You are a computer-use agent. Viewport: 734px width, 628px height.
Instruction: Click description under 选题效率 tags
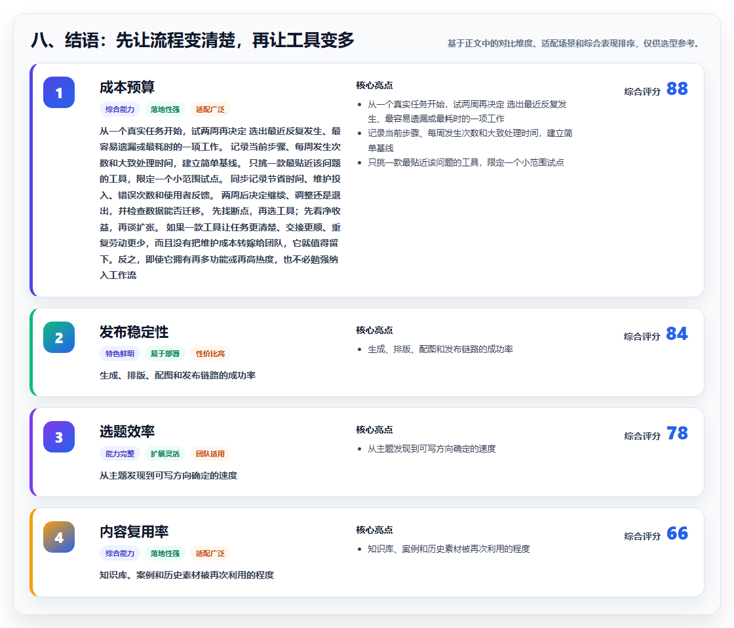coord(168,475)
